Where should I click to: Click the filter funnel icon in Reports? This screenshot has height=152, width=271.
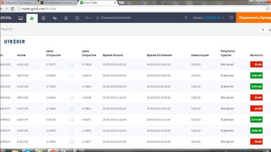click(x=263, y=30)
